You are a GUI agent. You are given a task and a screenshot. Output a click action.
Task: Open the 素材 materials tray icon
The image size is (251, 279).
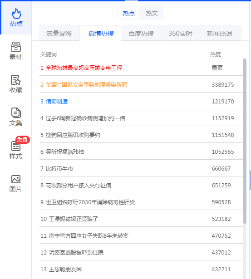[x=16, y=47]
